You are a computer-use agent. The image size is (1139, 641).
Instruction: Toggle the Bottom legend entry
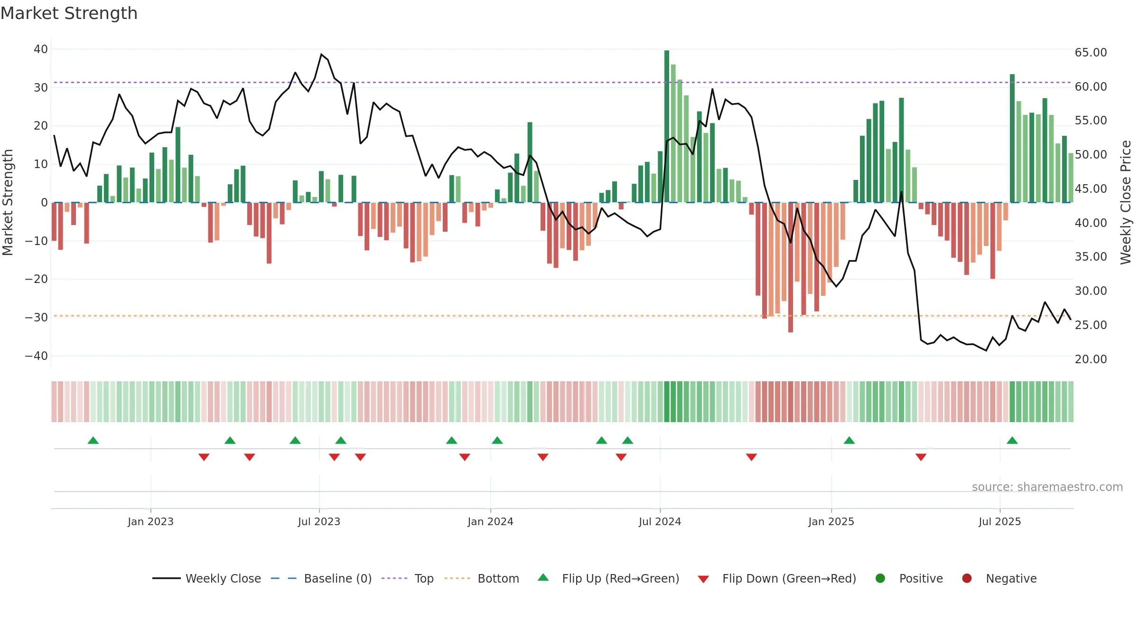(x=482, y=578)
